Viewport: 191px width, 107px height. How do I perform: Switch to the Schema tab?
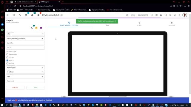click(x=172, y=24)
